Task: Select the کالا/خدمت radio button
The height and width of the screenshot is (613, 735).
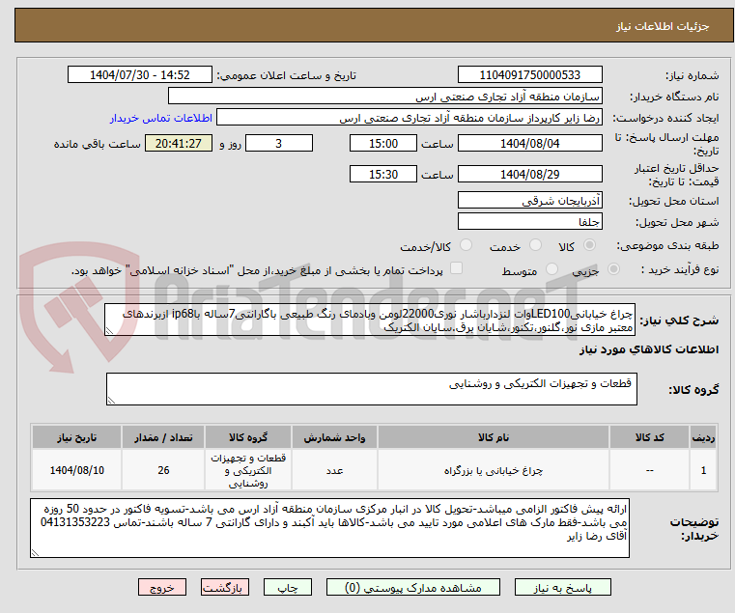Action: tap(466, 245)
